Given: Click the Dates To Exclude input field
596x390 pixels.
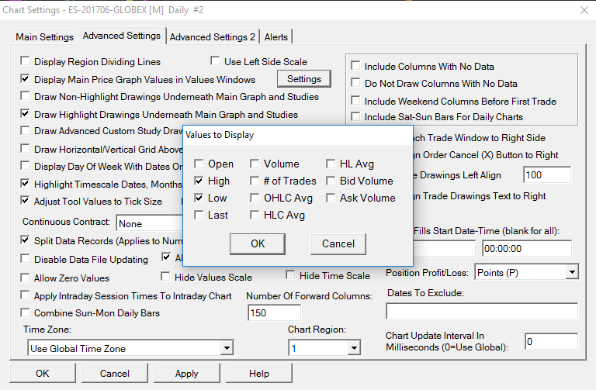Looking at the screenshot, I should [x=482, y=311].
